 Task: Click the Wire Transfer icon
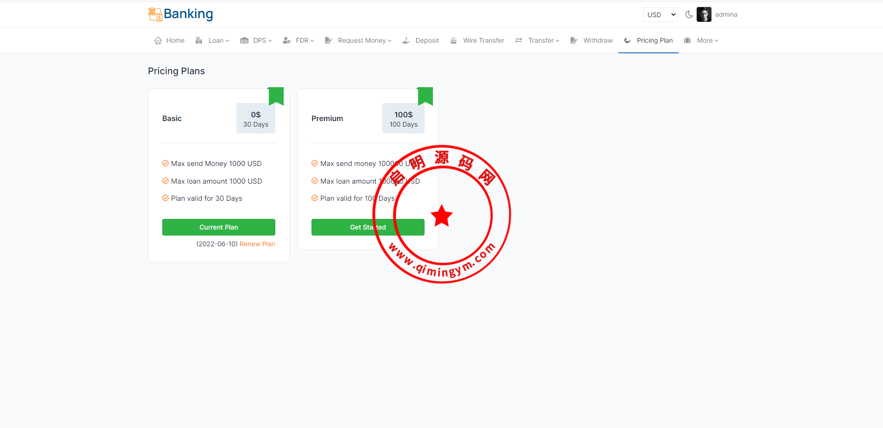454,40
